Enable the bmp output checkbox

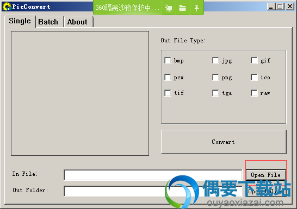pos(168,61)
